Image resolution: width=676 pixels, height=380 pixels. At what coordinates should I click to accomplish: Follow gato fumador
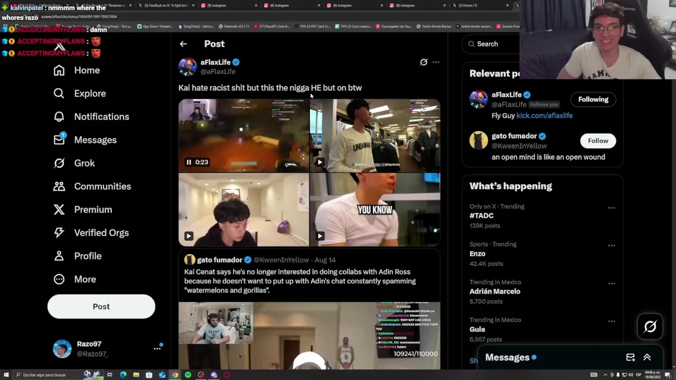tap(598, 140)
